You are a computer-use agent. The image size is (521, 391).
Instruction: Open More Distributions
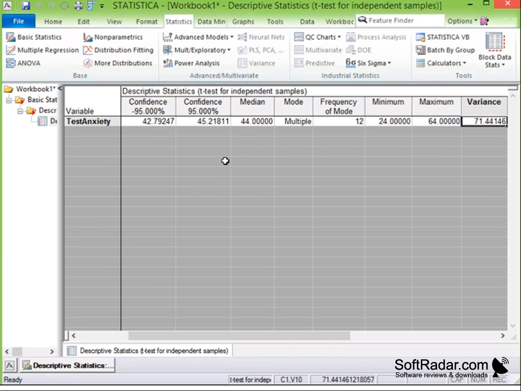click(x=118, y=63)
